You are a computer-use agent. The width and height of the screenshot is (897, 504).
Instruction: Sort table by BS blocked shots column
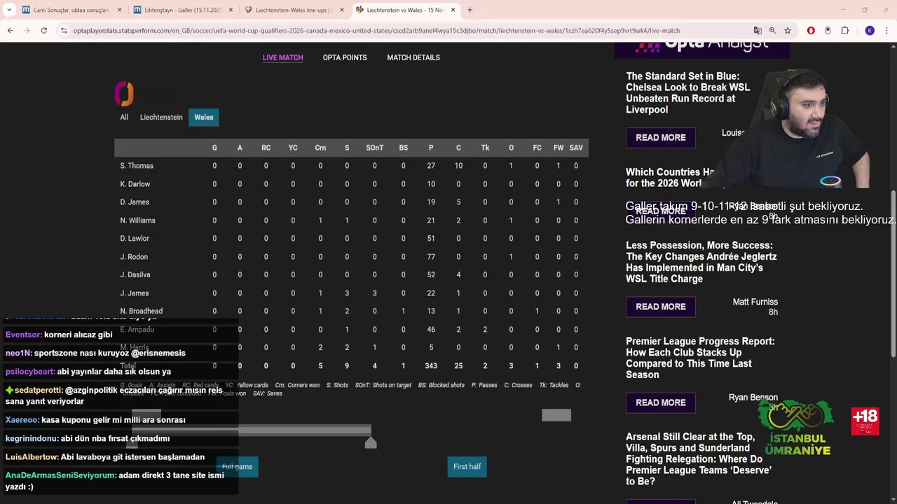point(403,148)
